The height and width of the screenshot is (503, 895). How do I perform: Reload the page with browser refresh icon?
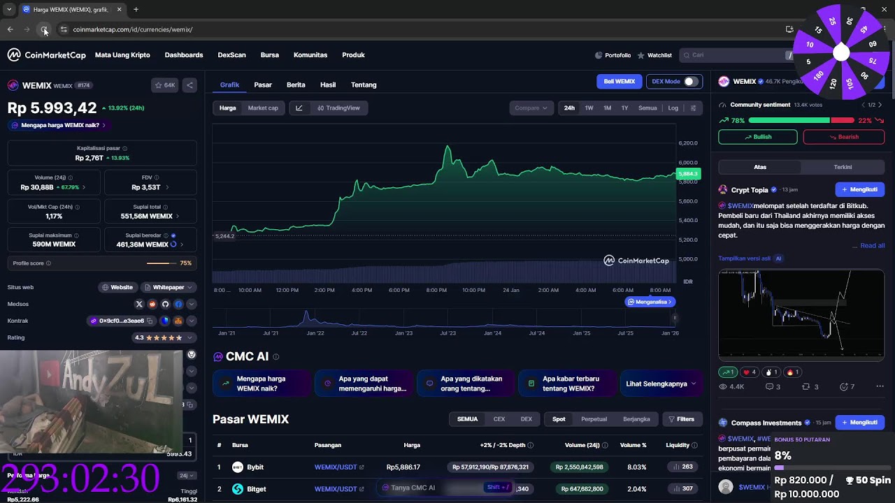(43, 29)
